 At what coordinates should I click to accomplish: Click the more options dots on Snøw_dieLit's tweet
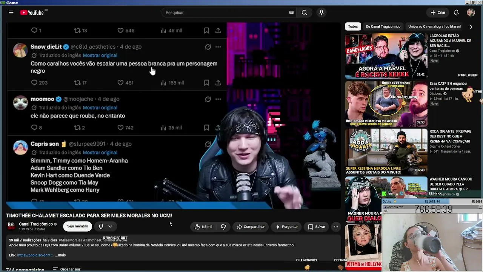(x=218, y=47)
